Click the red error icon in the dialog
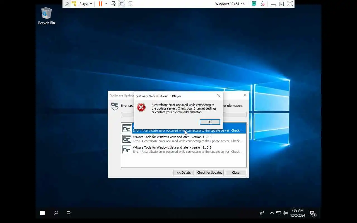Image resolution: width=357 pixels, height=223 pixels. [x=141, y=107]
